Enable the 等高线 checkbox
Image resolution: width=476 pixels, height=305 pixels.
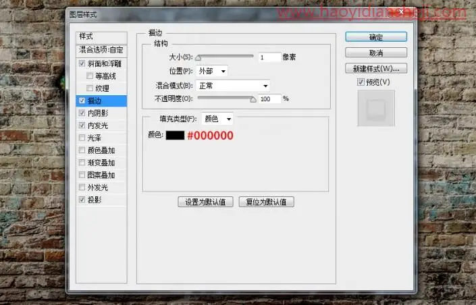(x=90, y=76)
